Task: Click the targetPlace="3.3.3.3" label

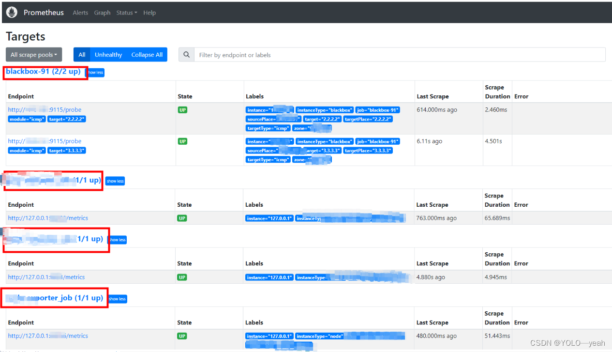Action: click(368, 151)
